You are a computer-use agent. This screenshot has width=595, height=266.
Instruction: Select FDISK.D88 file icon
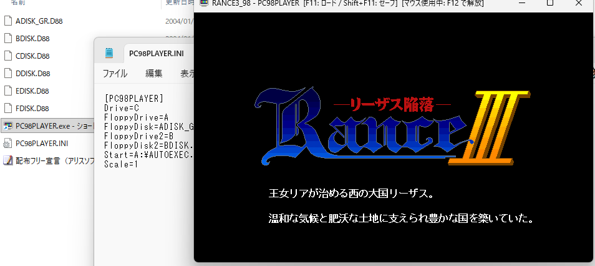(x=8, y=108)
